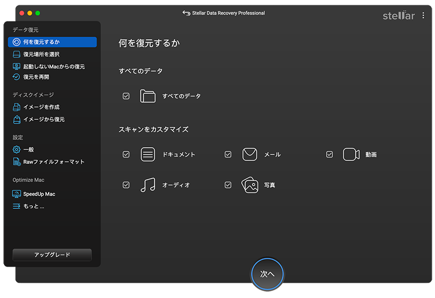Click the All Data (すべてのデータ) folder icon
This screenshot has width=435, height=298.
[148, 96]
